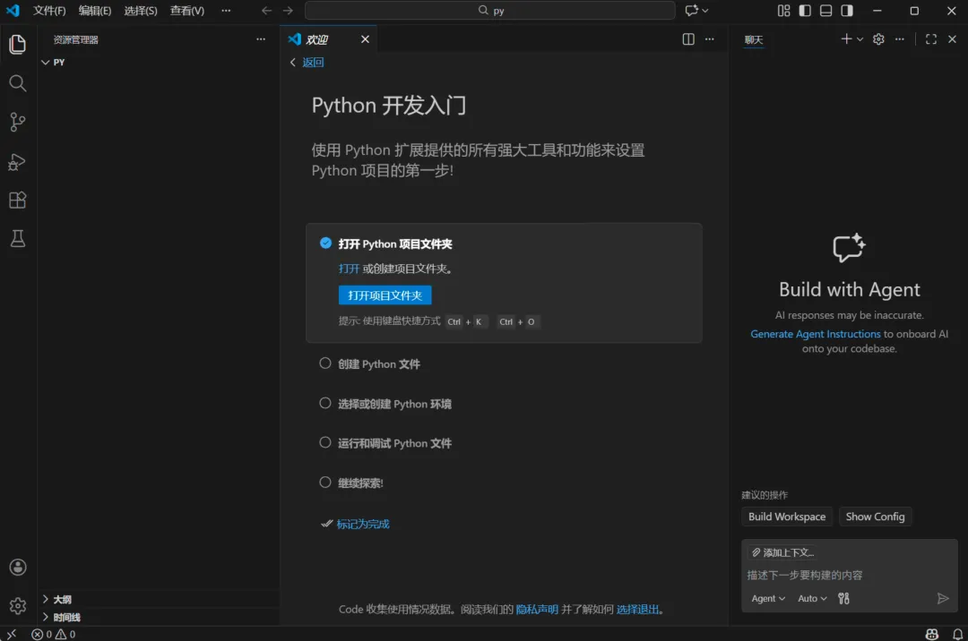Open the Explorer view in activity bar

(x=18, y=45)
